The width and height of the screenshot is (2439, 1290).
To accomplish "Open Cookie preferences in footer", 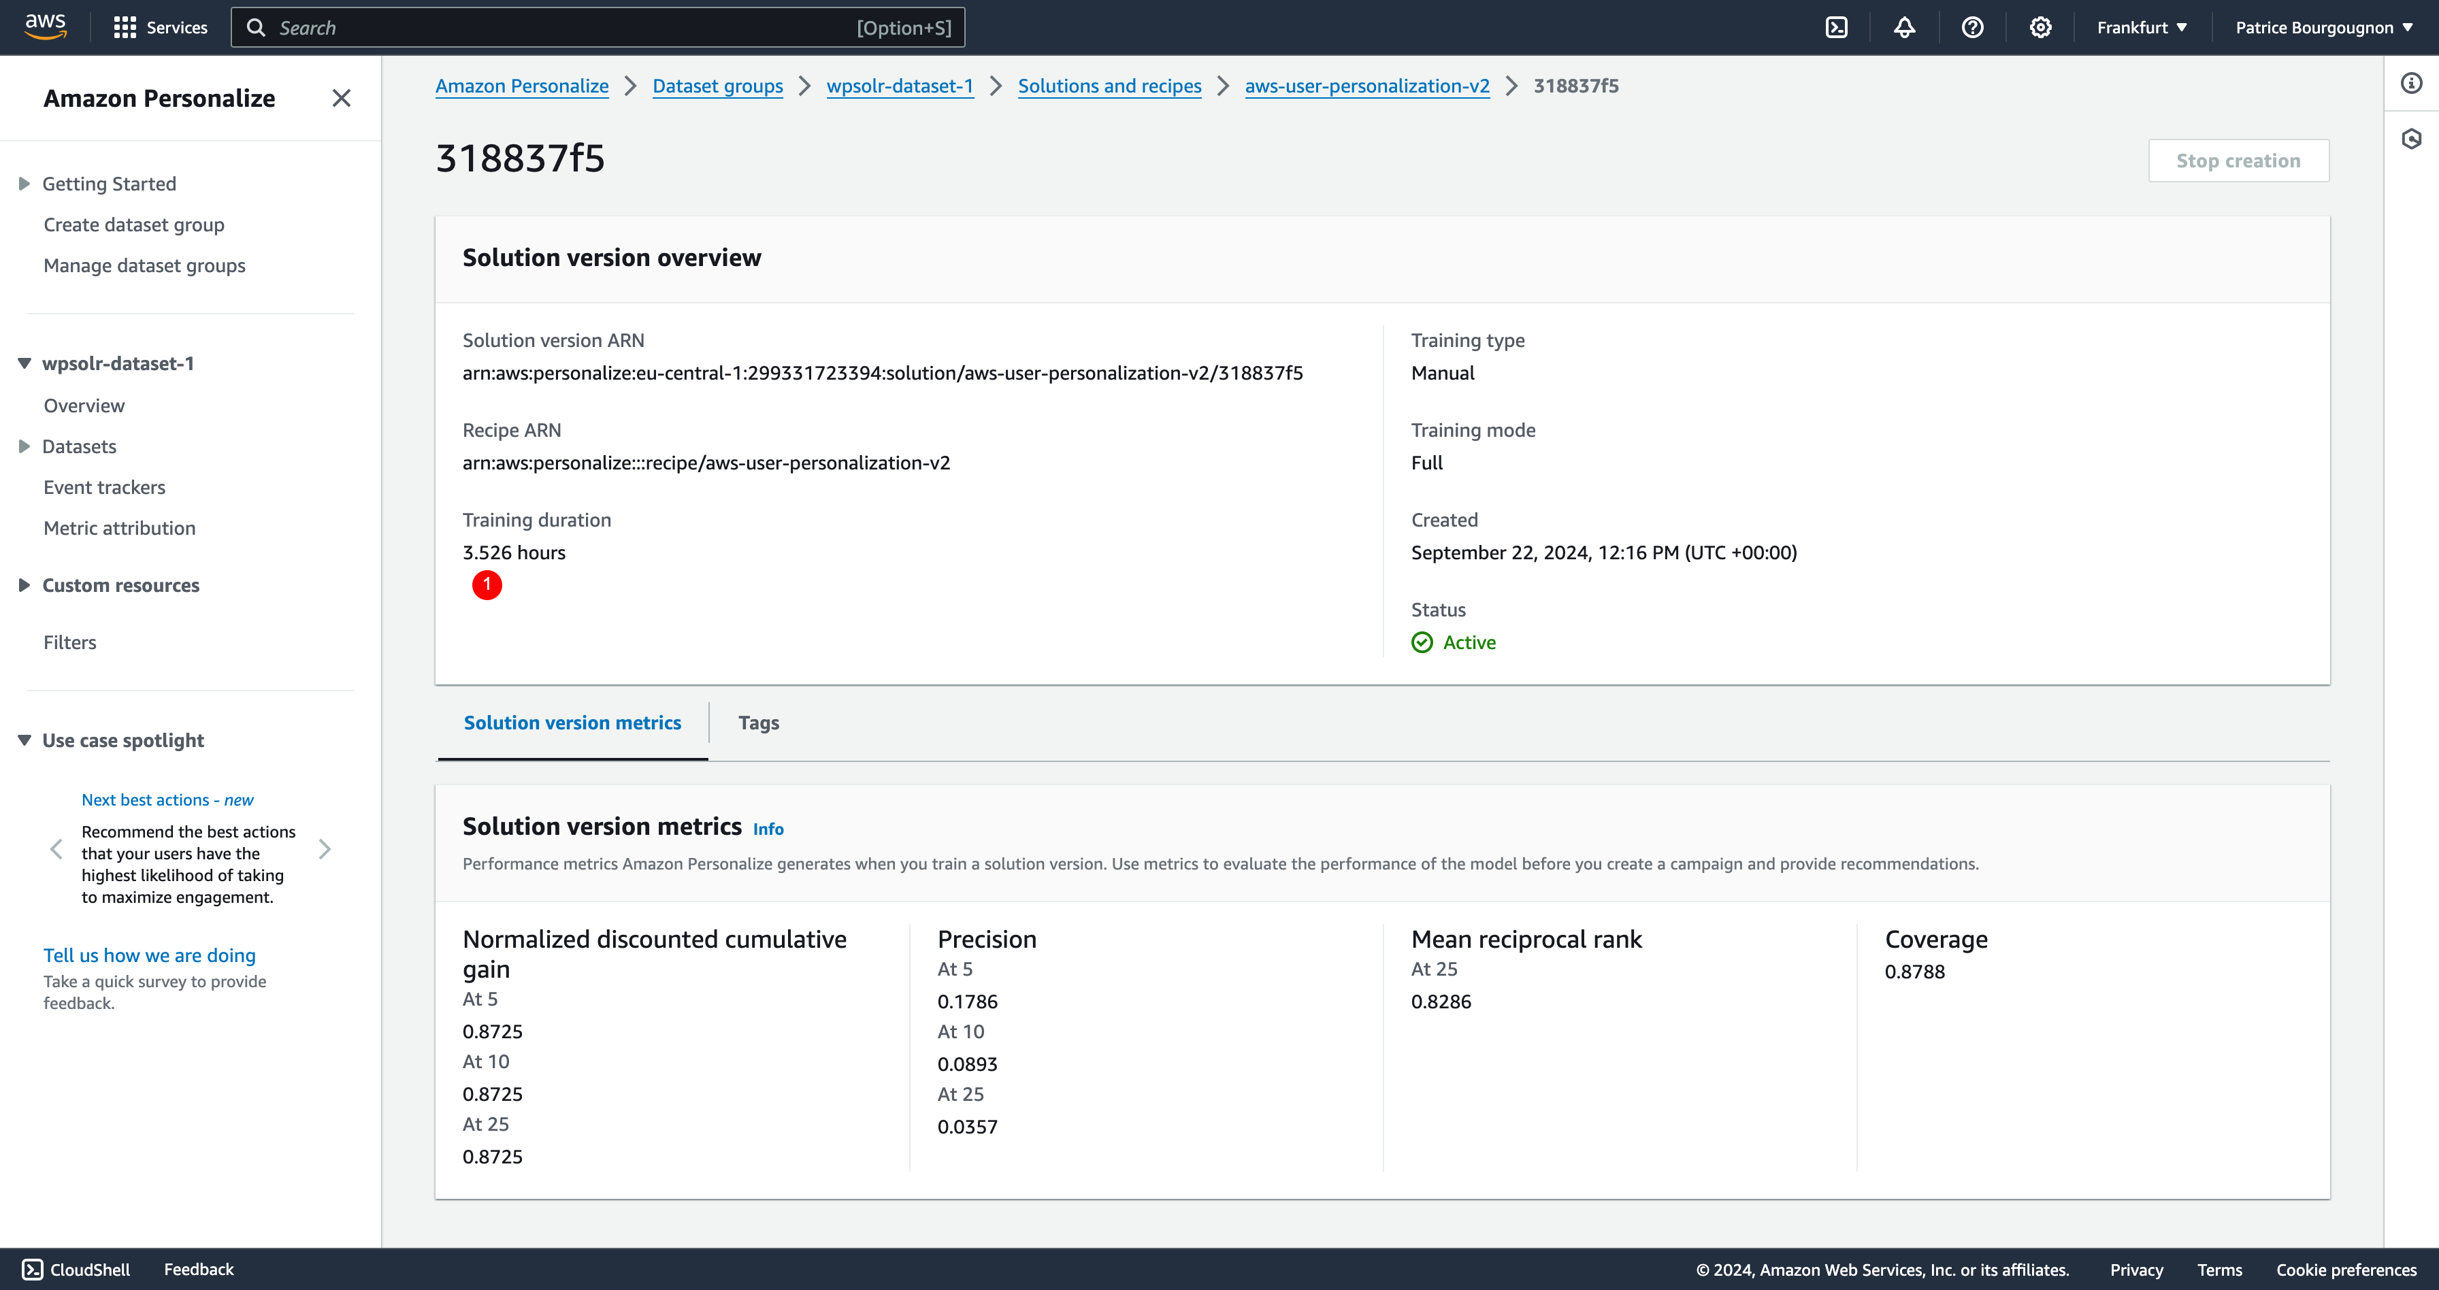I will coord(2346,1270).
